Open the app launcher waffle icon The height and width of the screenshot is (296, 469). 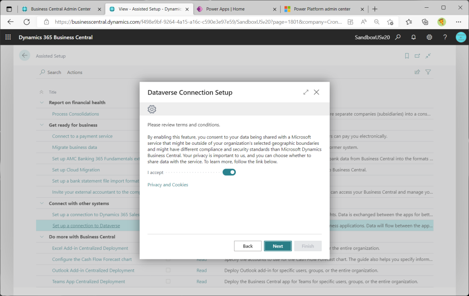[8, 37]
